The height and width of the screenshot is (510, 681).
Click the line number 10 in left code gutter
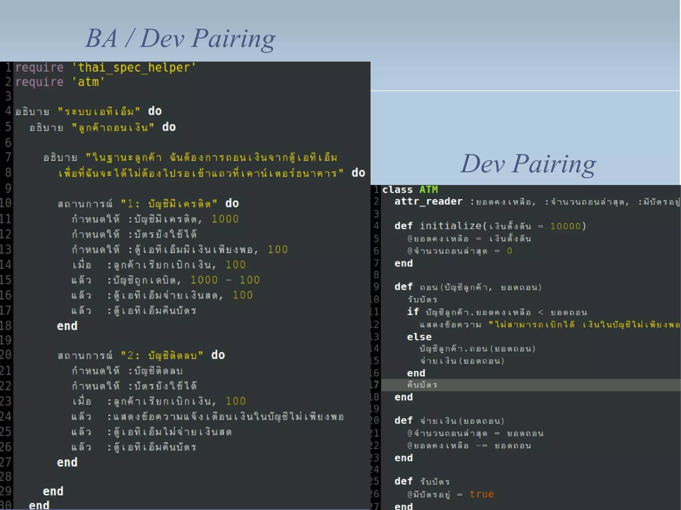[6, 203]
